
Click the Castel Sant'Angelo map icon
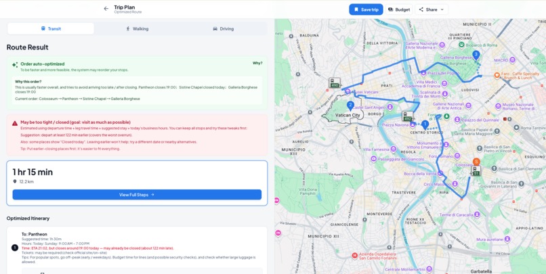tap(390, 107)
